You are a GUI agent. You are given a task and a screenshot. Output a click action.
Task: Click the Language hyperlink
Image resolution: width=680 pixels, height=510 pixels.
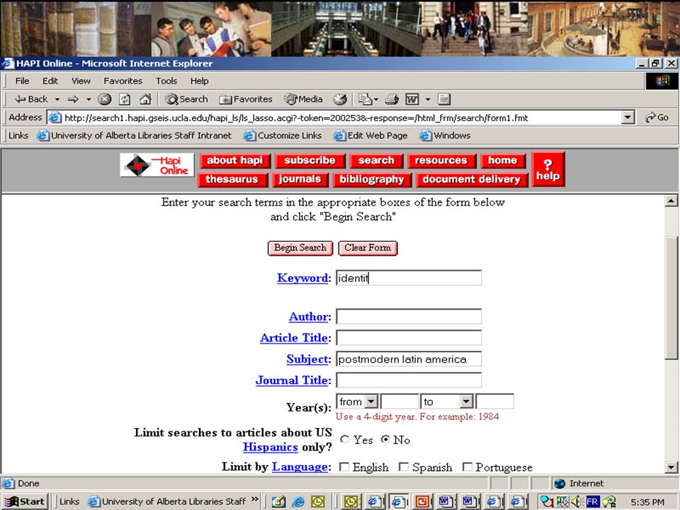(300, 467)
